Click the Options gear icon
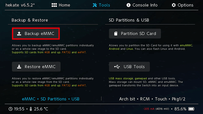The image size is (203, 114). click(x=174, y=5)
